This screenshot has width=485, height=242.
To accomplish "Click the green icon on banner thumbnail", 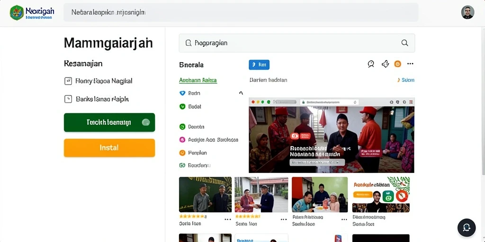I will (388, 196).
